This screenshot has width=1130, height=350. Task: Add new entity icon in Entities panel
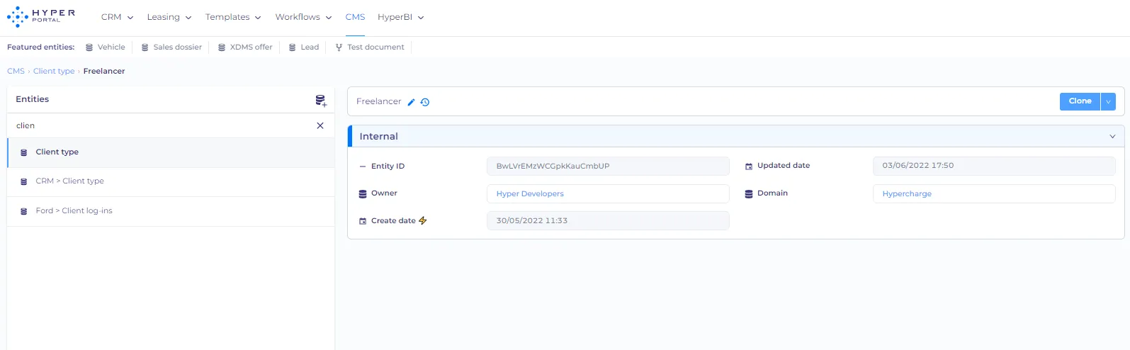tap(320, 101)
